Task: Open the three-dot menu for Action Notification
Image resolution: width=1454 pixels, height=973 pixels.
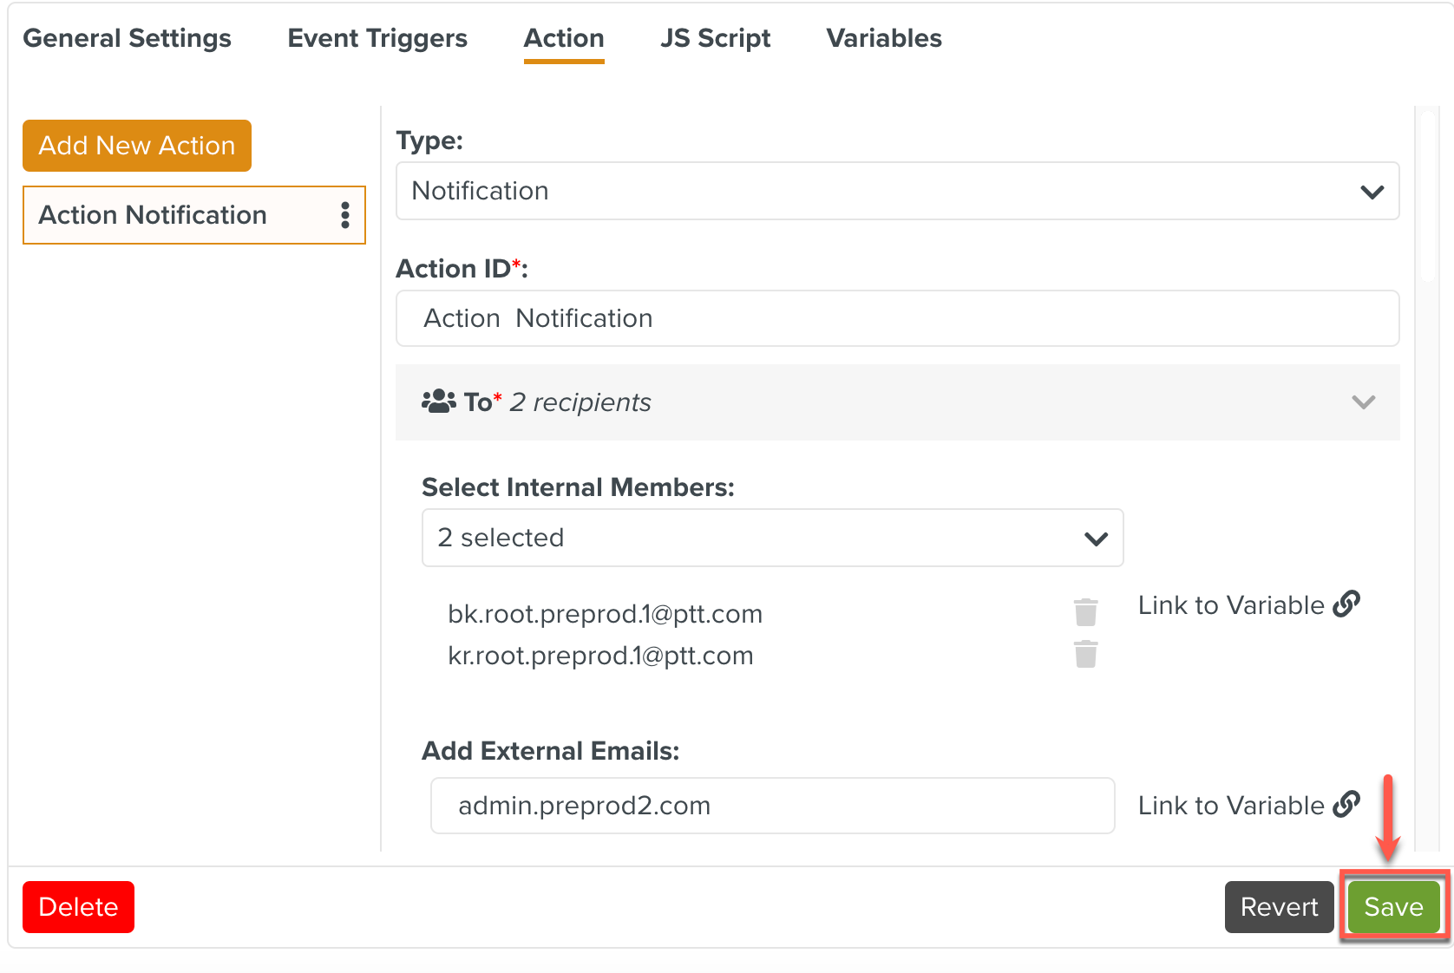Action: (344, 215)
